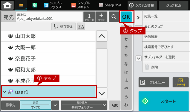Open シンプルスキャン mode
This screenshot has height=112, width=190.
pyautogui.click(x=80, y=5)
